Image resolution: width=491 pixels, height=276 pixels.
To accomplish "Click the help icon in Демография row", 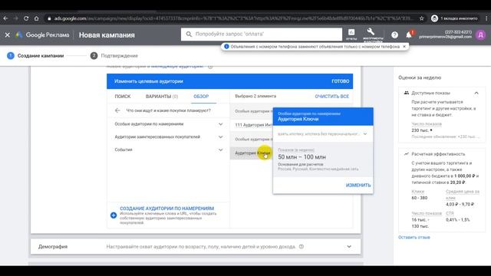I will pos(302,247).
